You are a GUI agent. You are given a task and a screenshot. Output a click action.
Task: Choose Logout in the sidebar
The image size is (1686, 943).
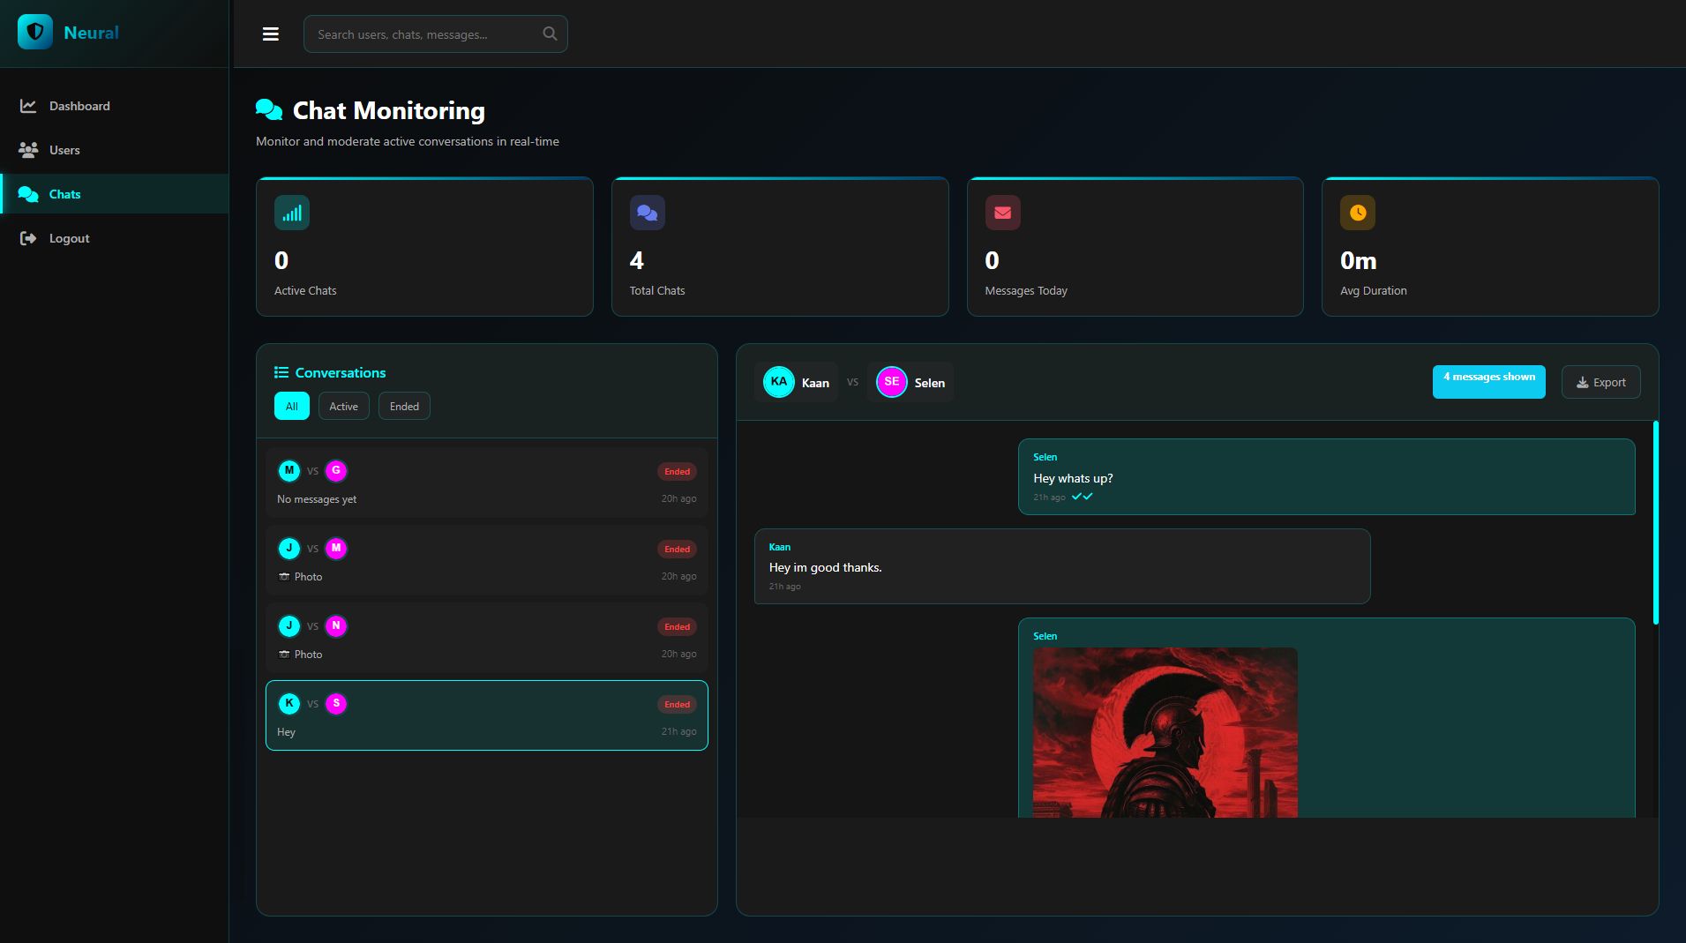point(115,238)
